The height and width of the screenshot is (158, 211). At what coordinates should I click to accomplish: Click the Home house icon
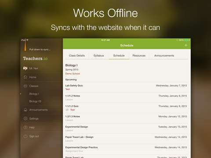(x=25, y=77)
